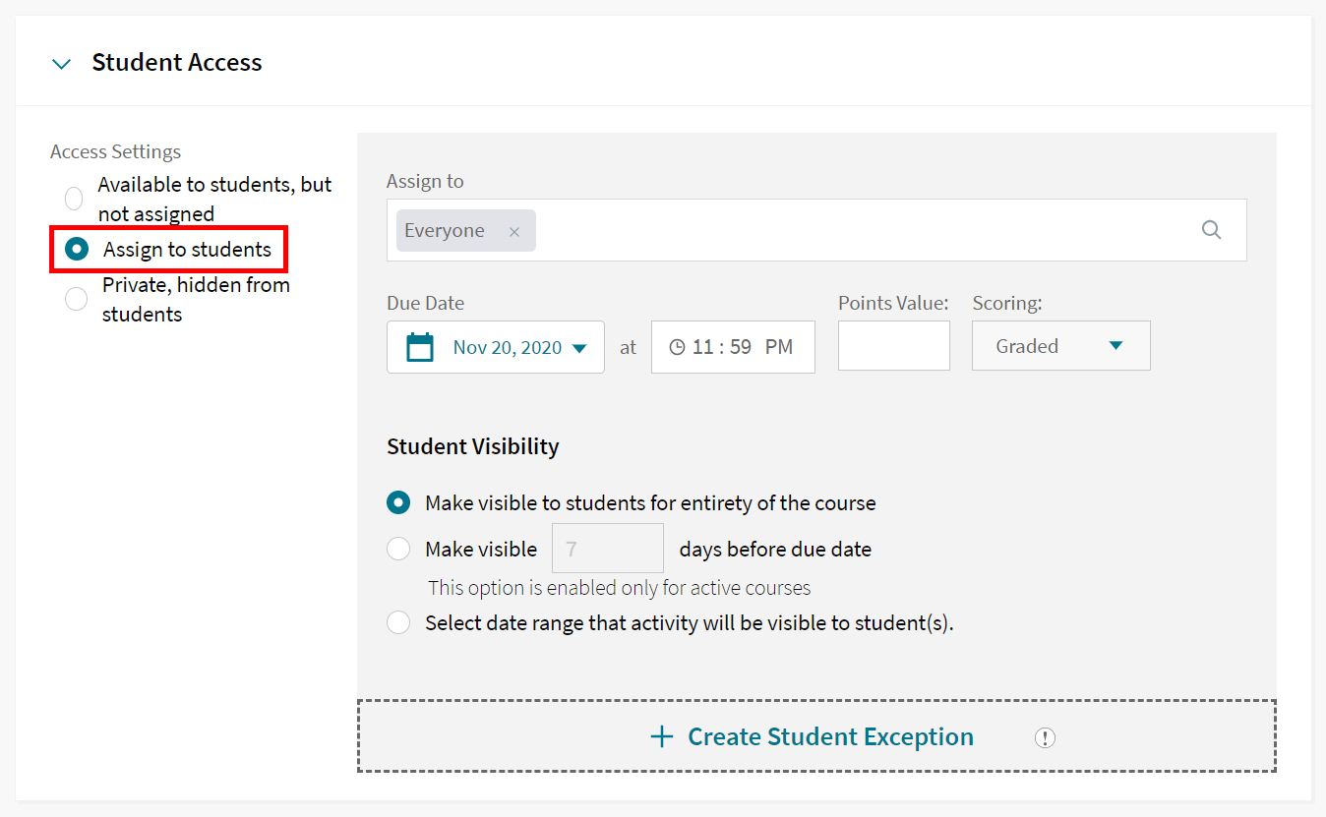Open the Scoring dropdown showing Graded

(x=1060, y=345)
